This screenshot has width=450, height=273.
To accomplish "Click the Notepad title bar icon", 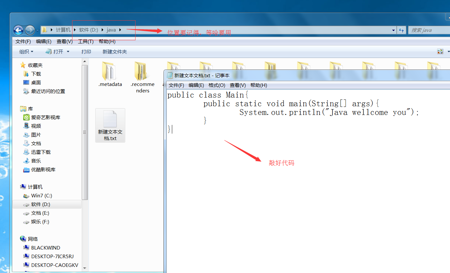I will (170, 75).
